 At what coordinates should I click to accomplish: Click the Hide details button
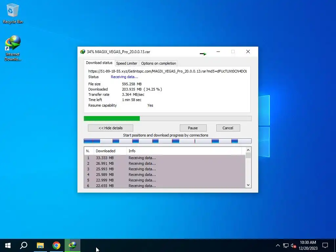(111, 128)
